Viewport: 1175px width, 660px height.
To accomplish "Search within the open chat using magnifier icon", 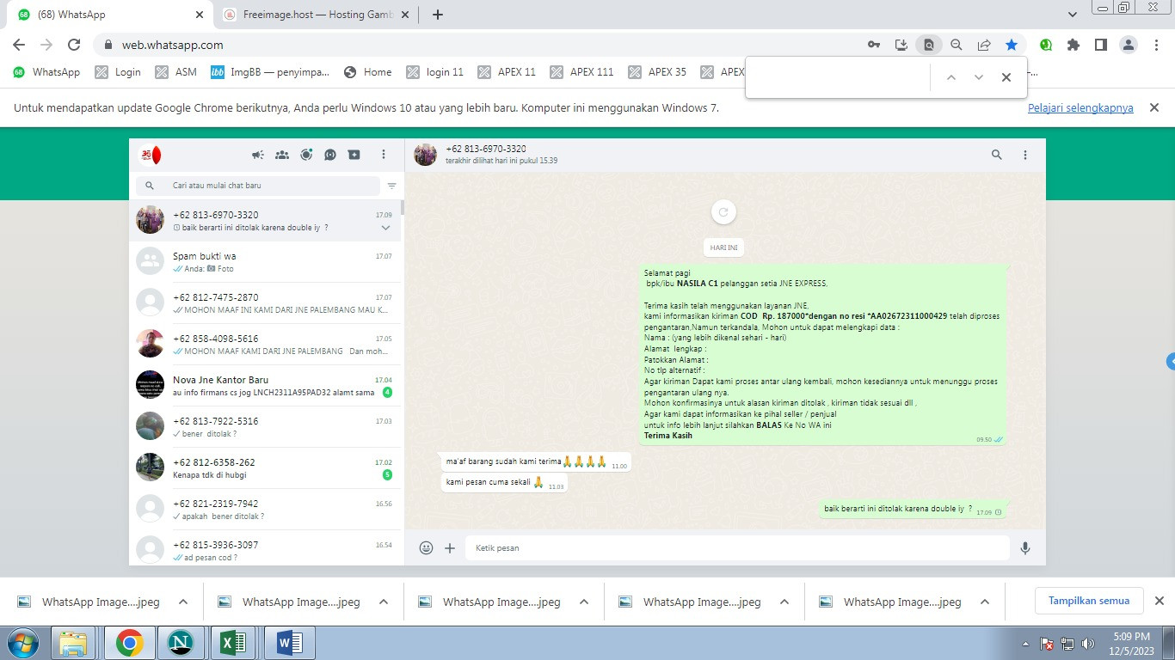I will (997, 156).
